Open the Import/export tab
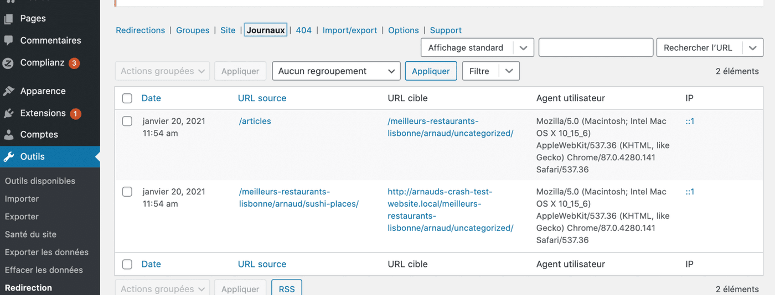 click(x=349, y=30)
